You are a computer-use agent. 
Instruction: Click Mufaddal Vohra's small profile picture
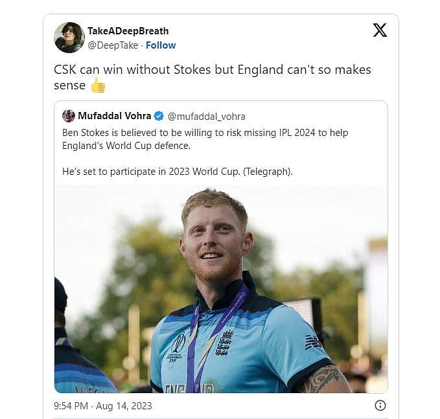[x=69, y=116]
